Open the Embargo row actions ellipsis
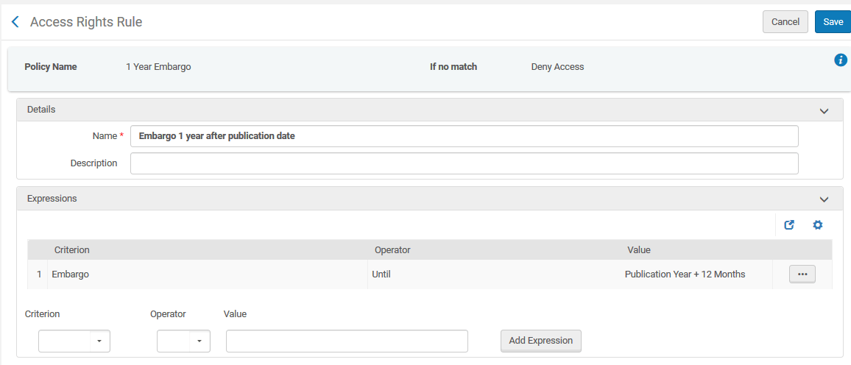Viewport: 851px width, 365px height. (802, 274)
